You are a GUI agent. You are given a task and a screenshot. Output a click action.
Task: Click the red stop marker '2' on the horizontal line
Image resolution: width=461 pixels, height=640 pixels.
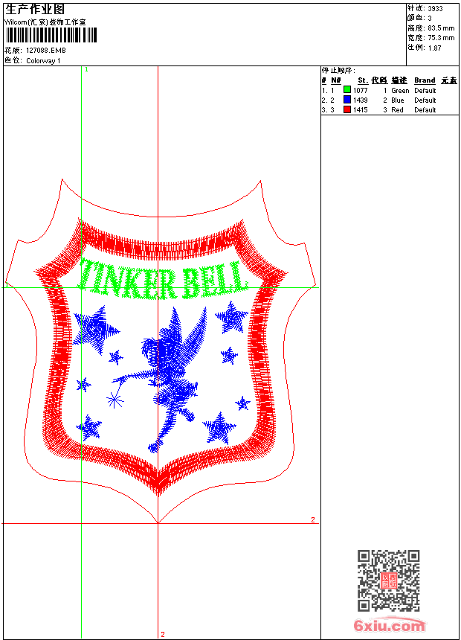click(313, 519)
